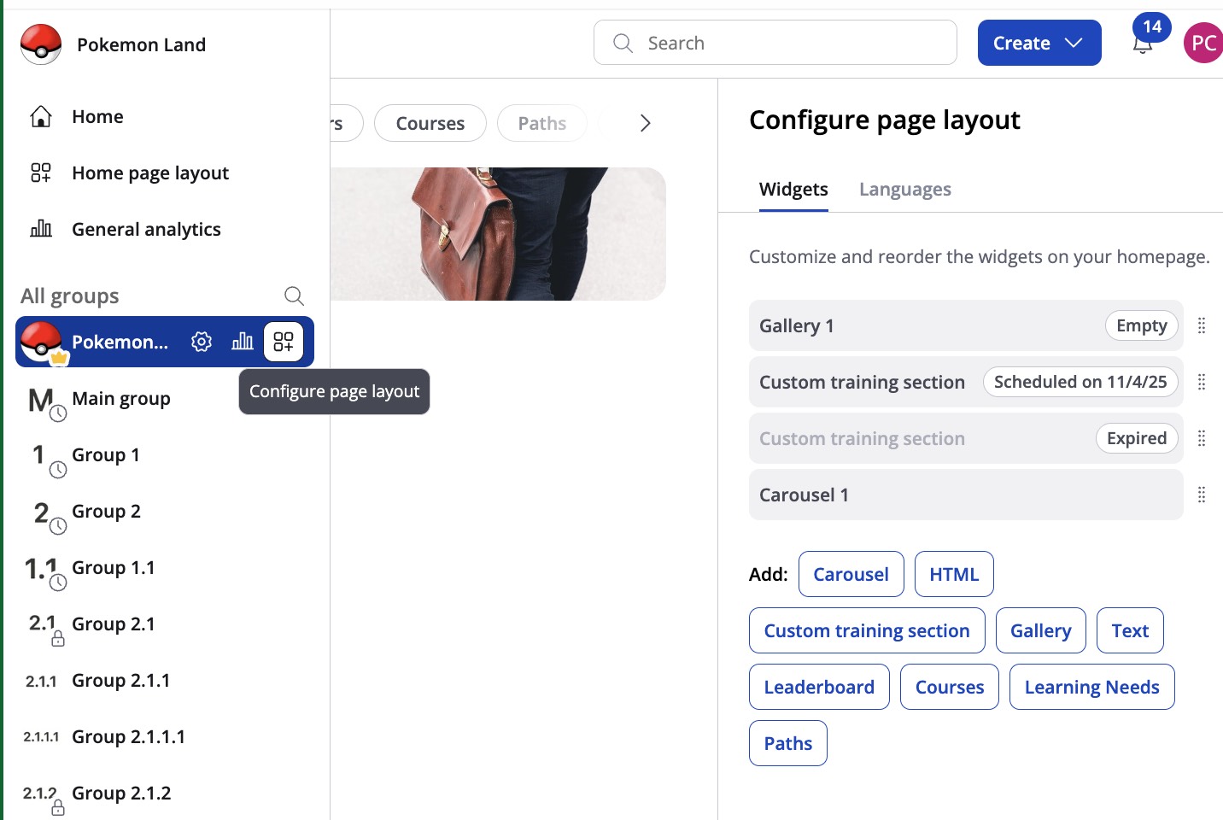Click the house icon beside Home

click(x=41, y=116)
